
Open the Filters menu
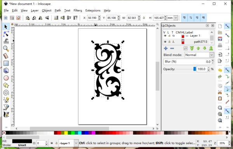[78, 10]
